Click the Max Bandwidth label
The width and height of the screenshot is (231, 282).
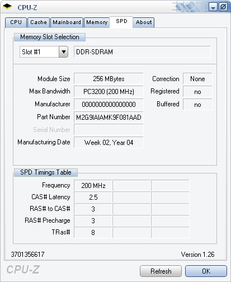click(50, 91)
